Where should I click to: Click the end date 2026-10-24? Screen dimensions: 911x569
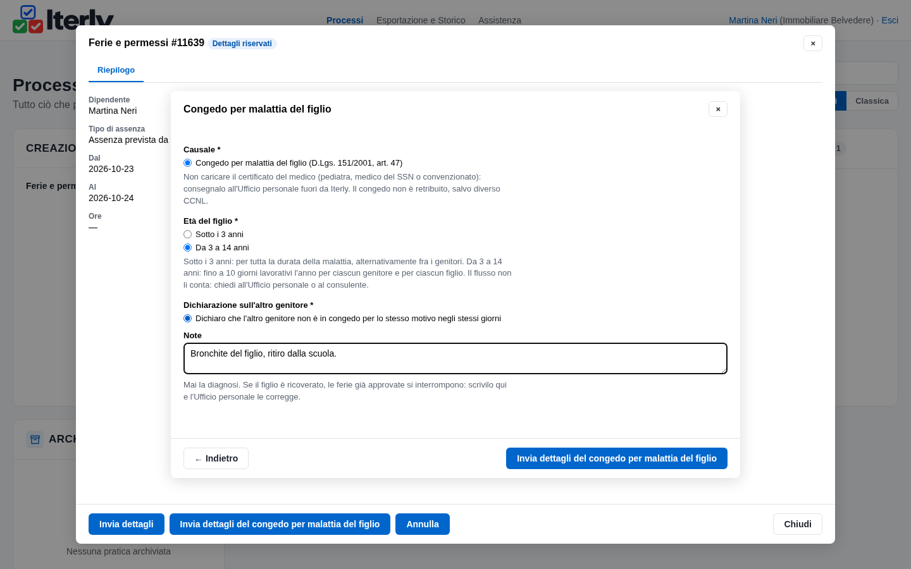point(111,198)
